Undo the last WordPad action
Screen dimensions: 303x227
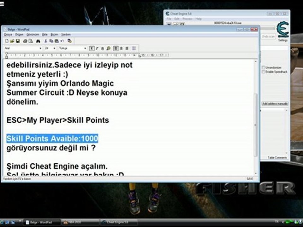[62, 41]
